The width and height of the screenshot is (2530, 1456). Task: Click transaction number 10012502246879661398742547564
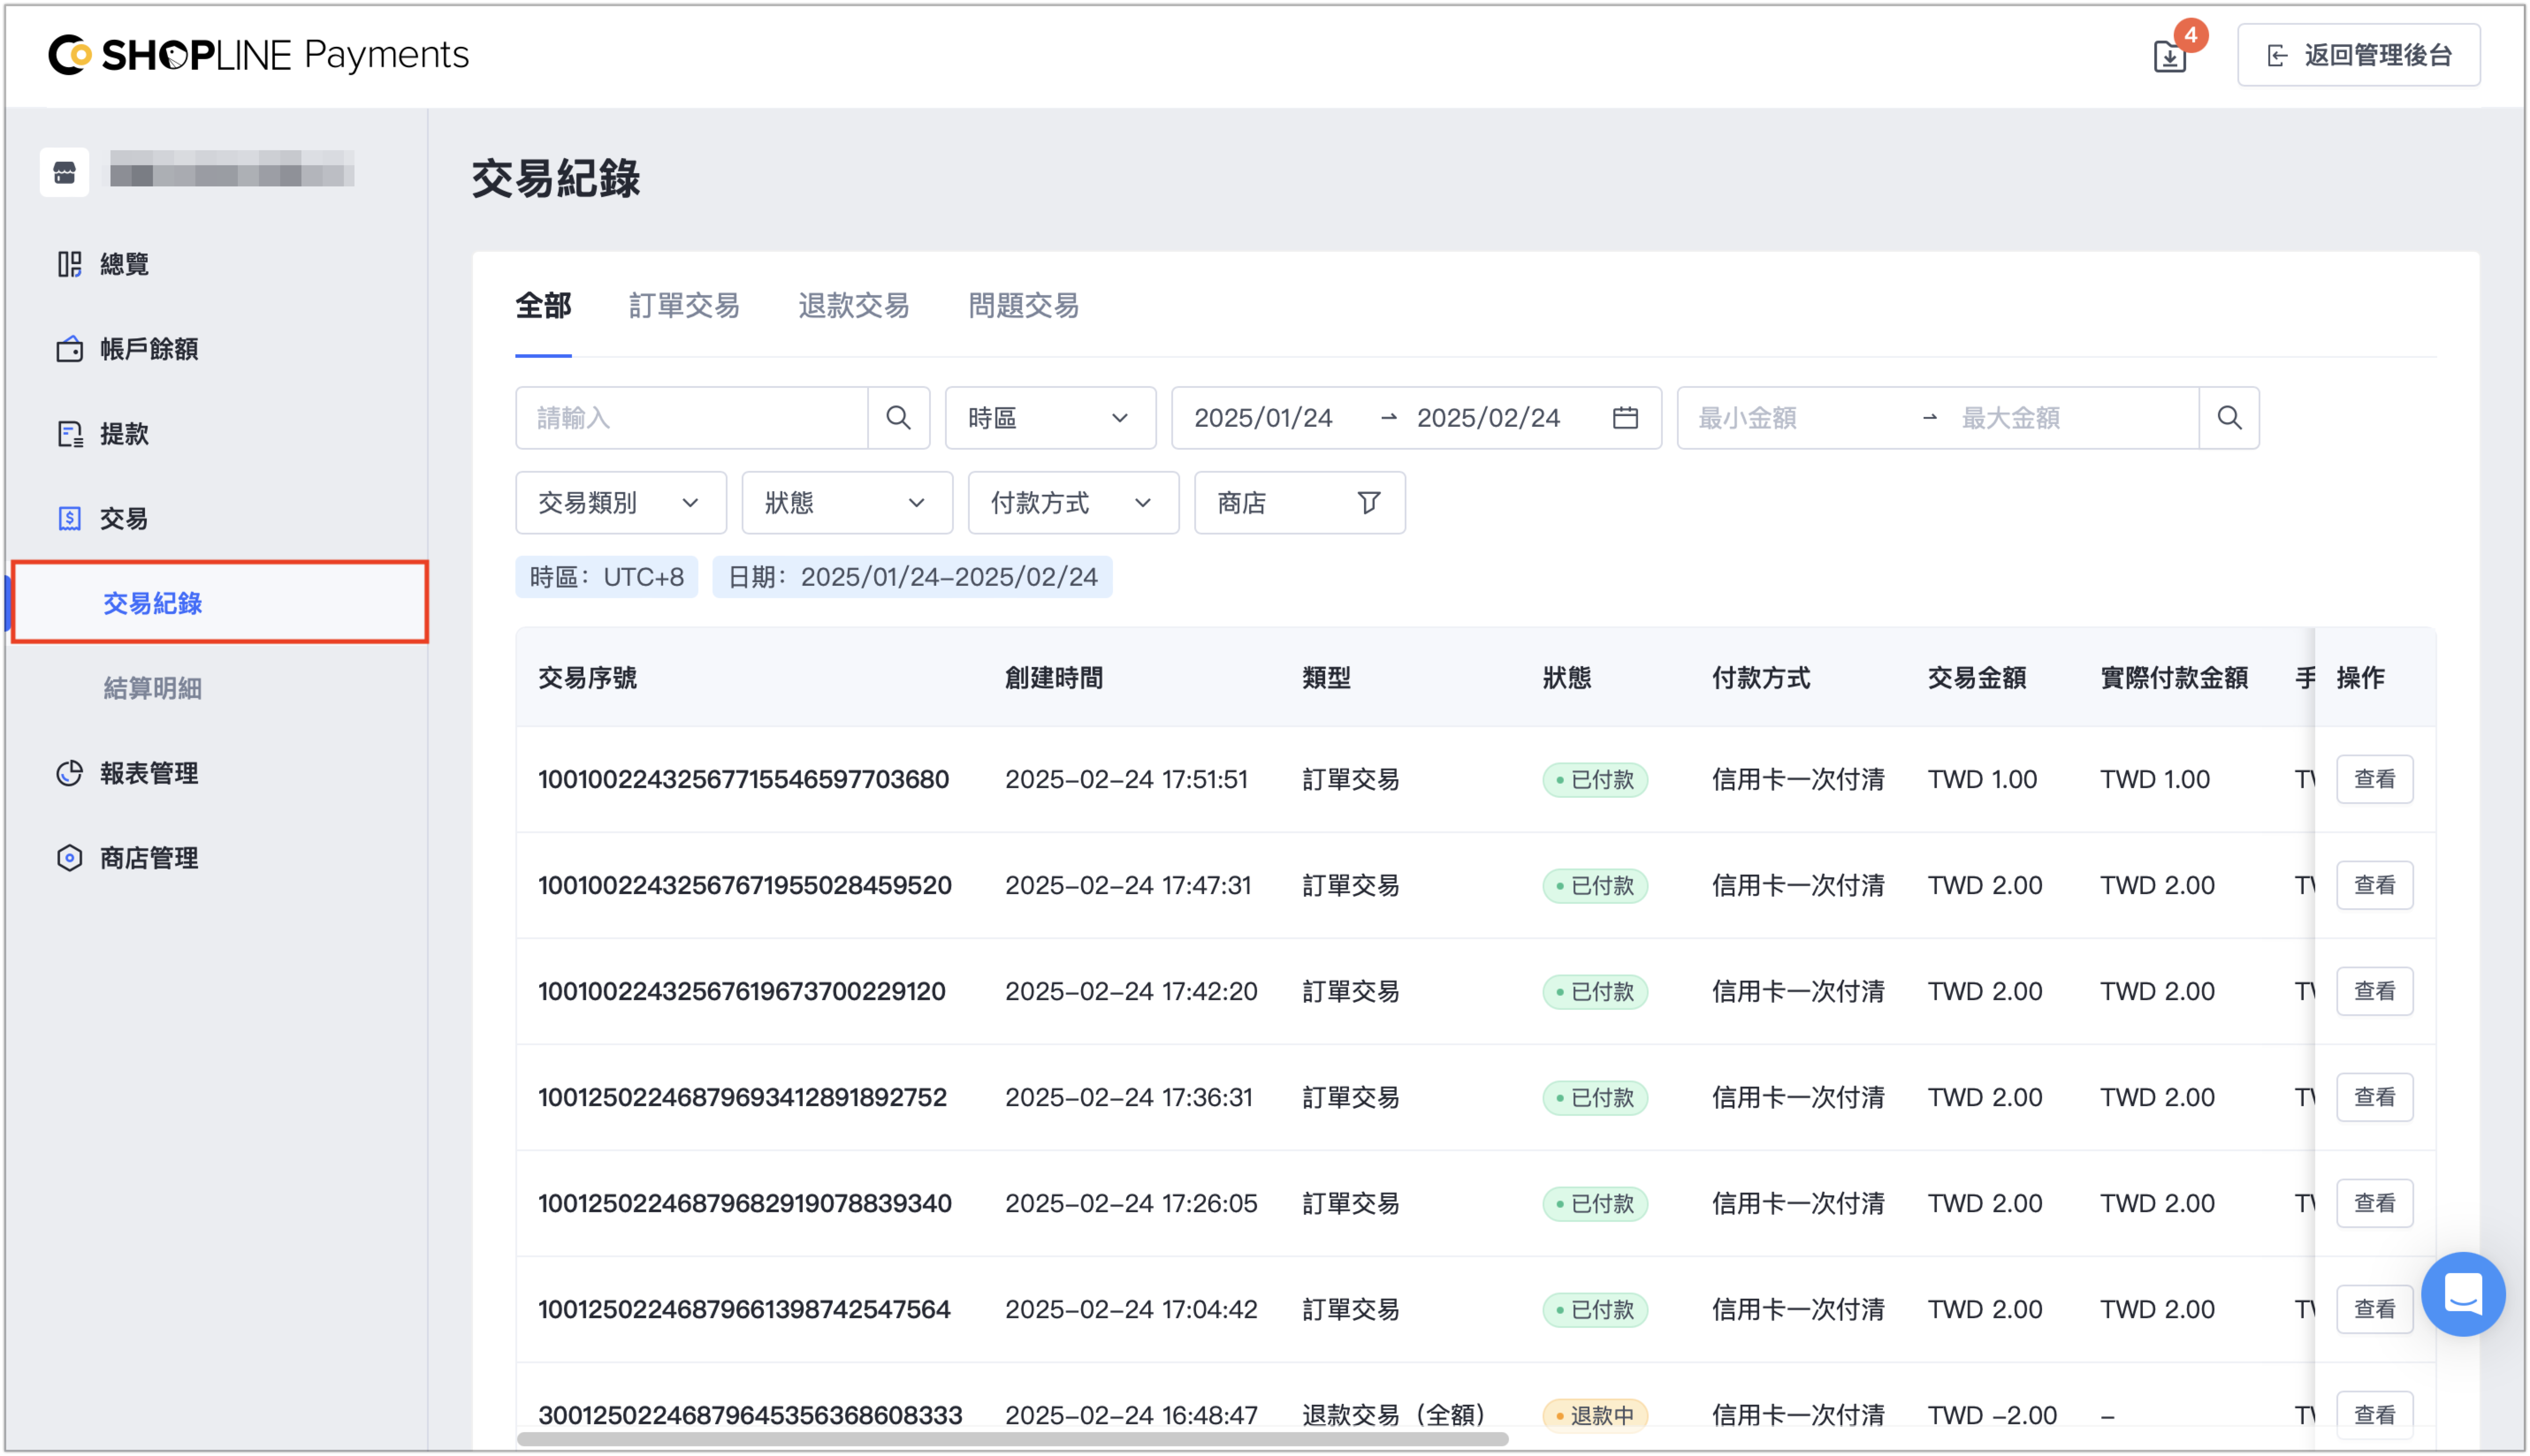tap(744, 1309)
